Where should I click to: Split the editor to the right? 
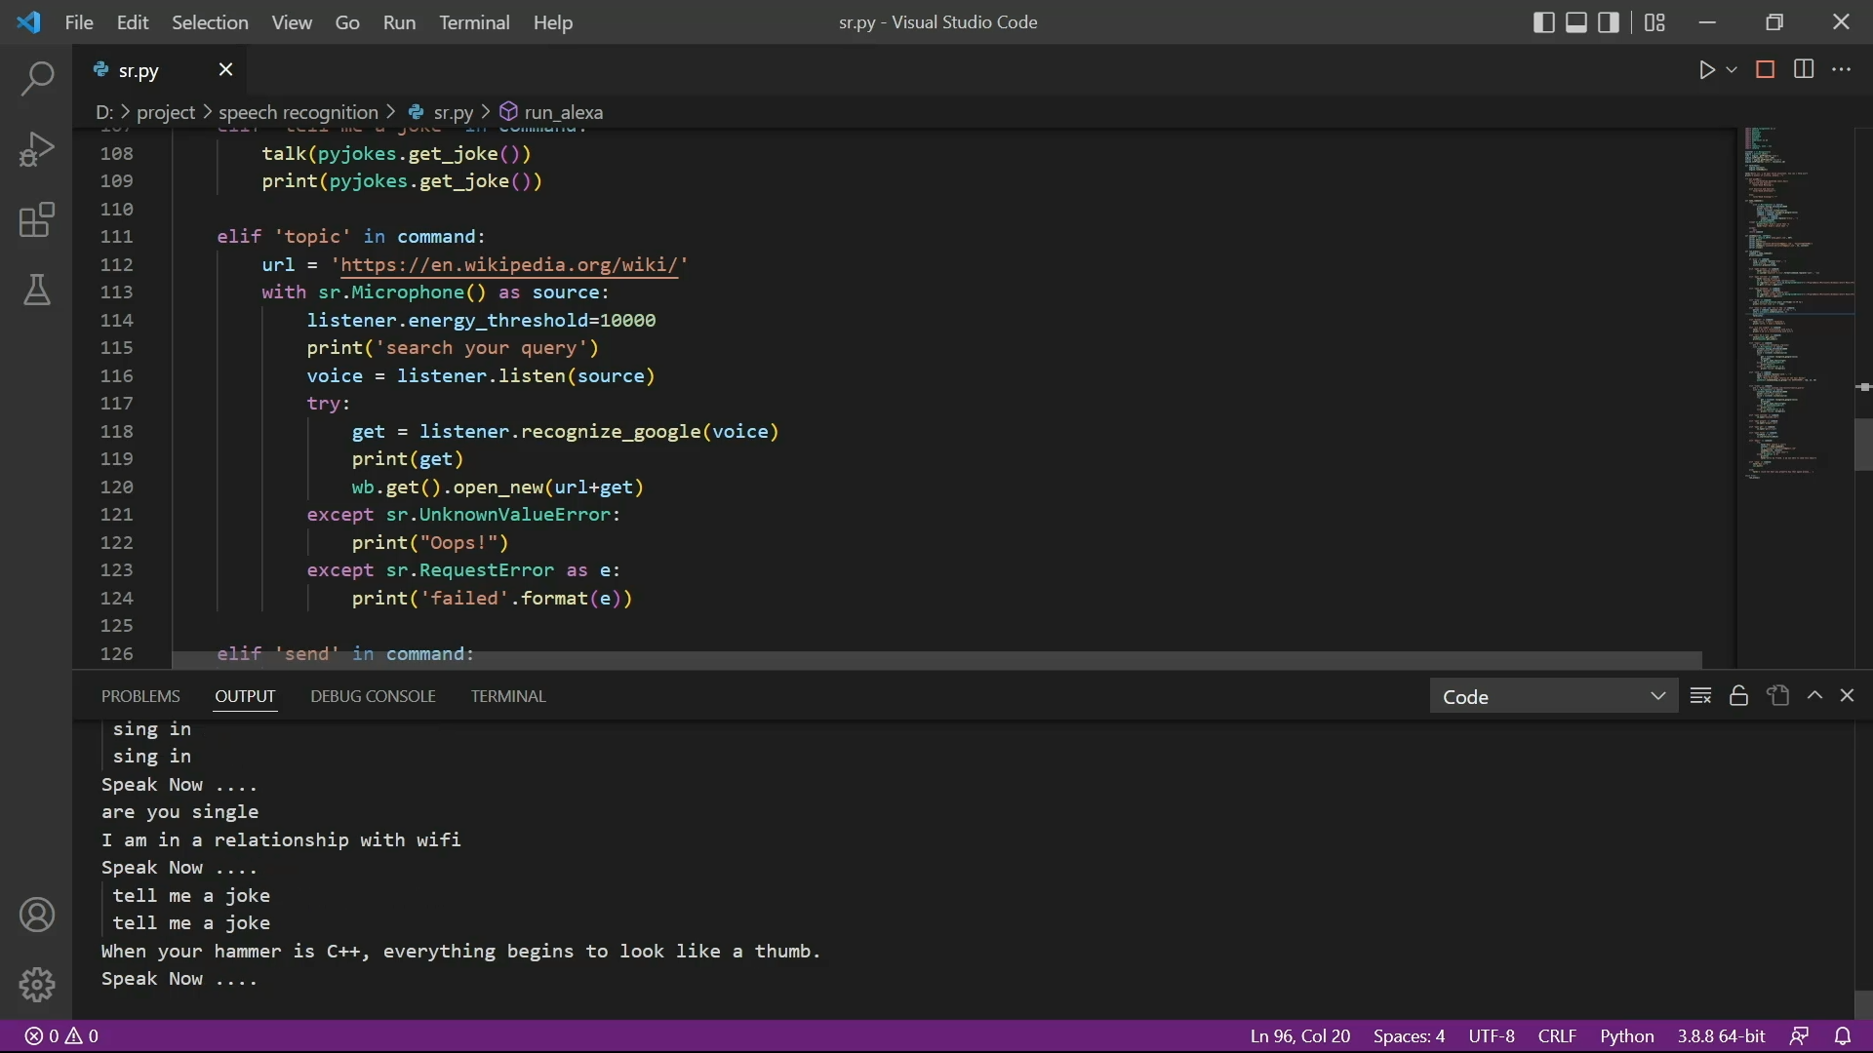(x=1804, y=69)
